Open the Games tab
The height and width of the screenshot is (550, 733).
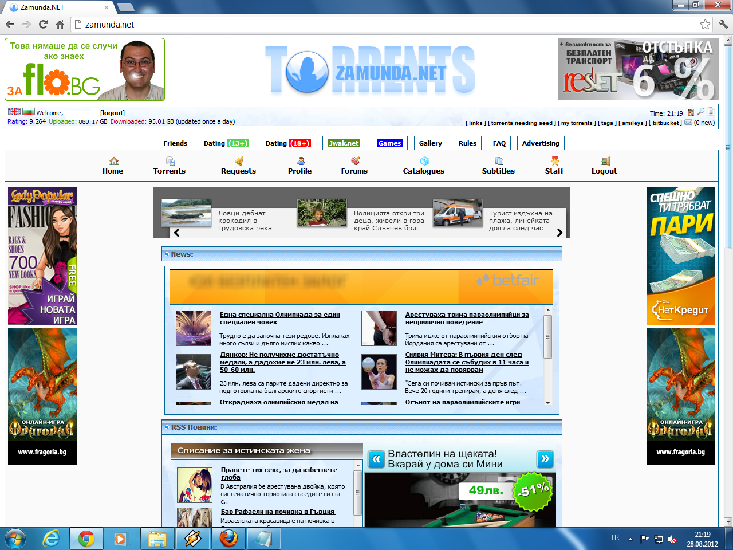point(389,143)
